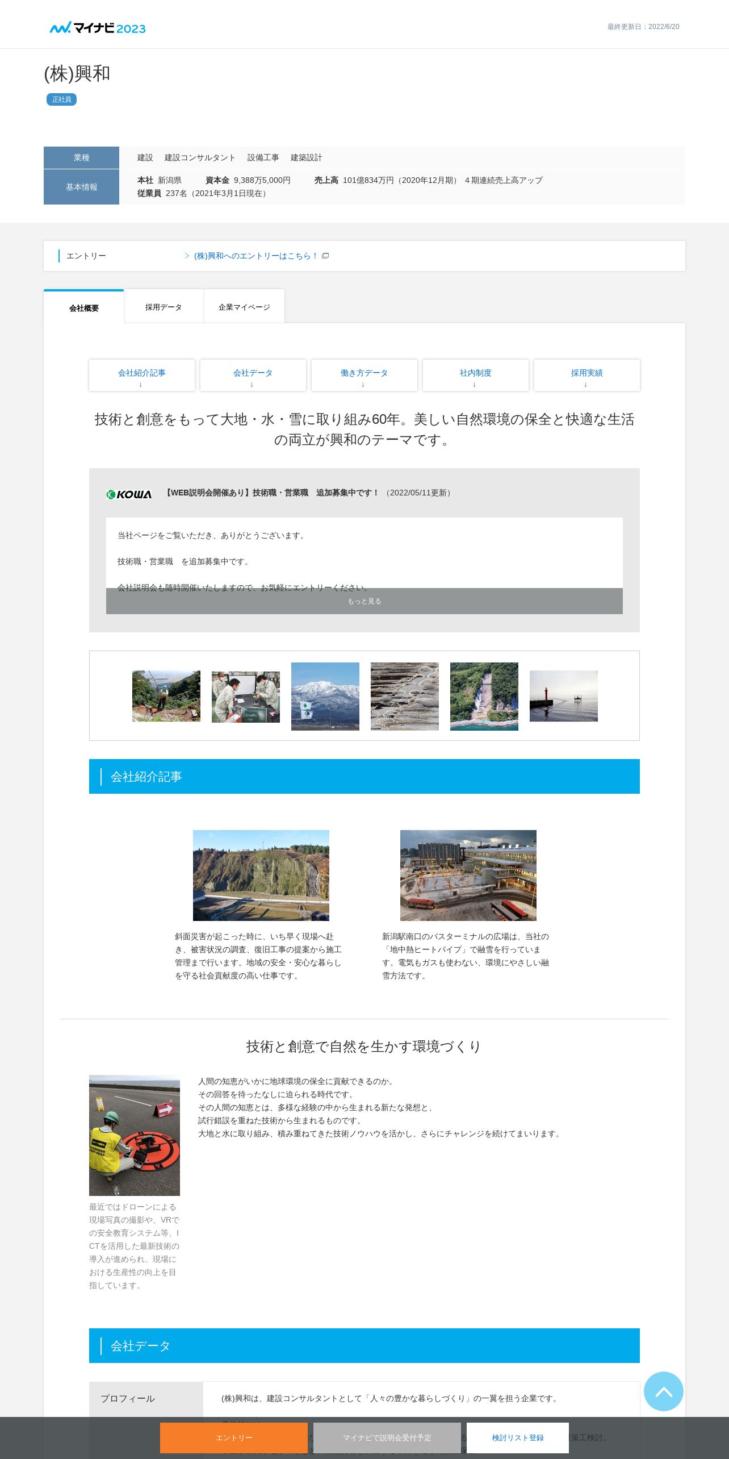729x1459 pixels.
Task: Open the coastal landslide aerial thumbnail
Action: click(x=484, y=696)
